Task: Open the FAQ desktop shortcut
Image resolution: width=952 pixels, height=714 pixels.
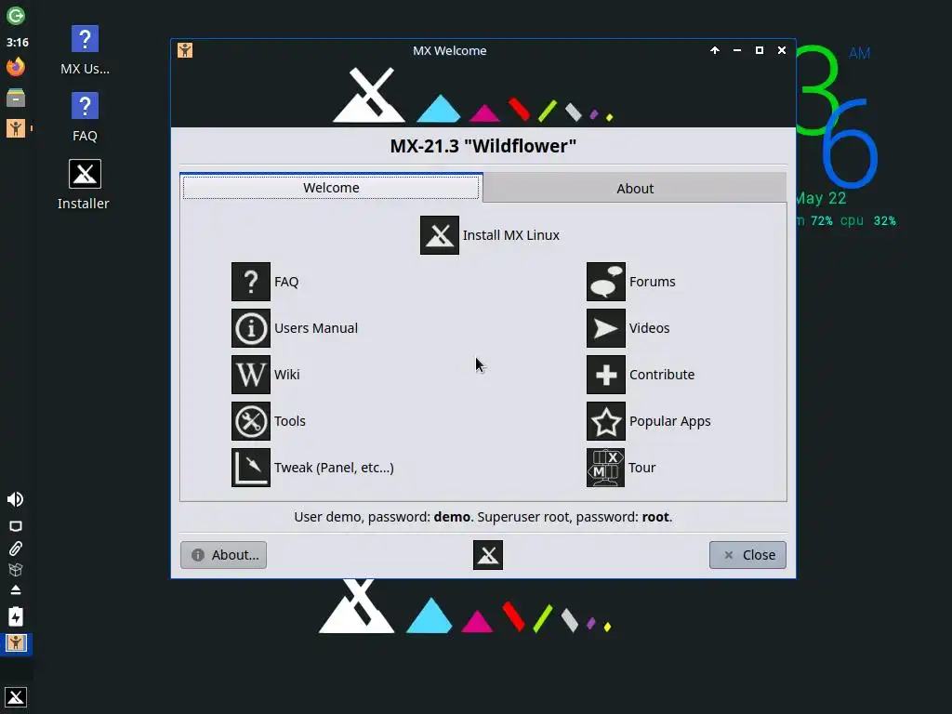Action: (85, 118)
